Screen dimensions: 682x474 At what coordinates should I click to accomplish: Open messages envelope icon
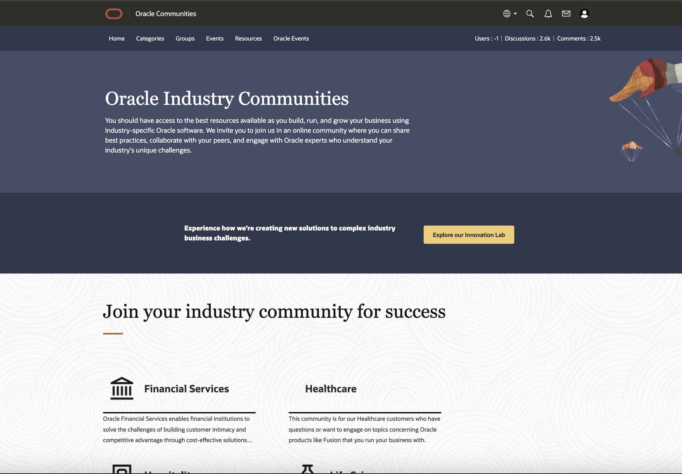tap(566, 14)
